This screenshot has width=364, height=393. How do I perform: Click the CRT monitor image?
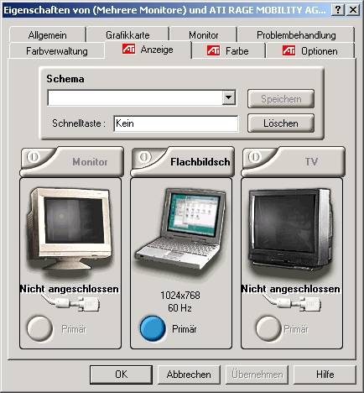click(70, 228)
